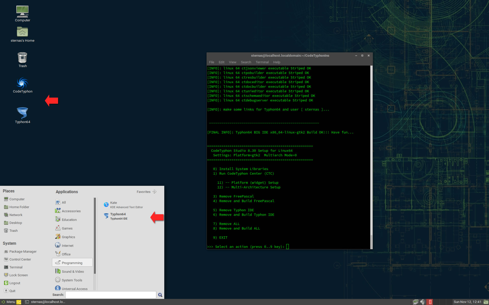Launch Terminal from System list

pyautogui.click(x=13, y=267)
